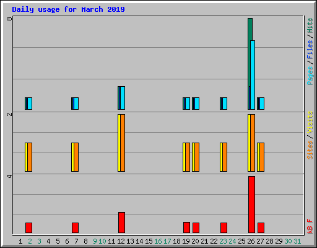Viewport: 317px width, 248px height.
Task: Click day label 19 on the x-axis
Action: tap(186, 241)
